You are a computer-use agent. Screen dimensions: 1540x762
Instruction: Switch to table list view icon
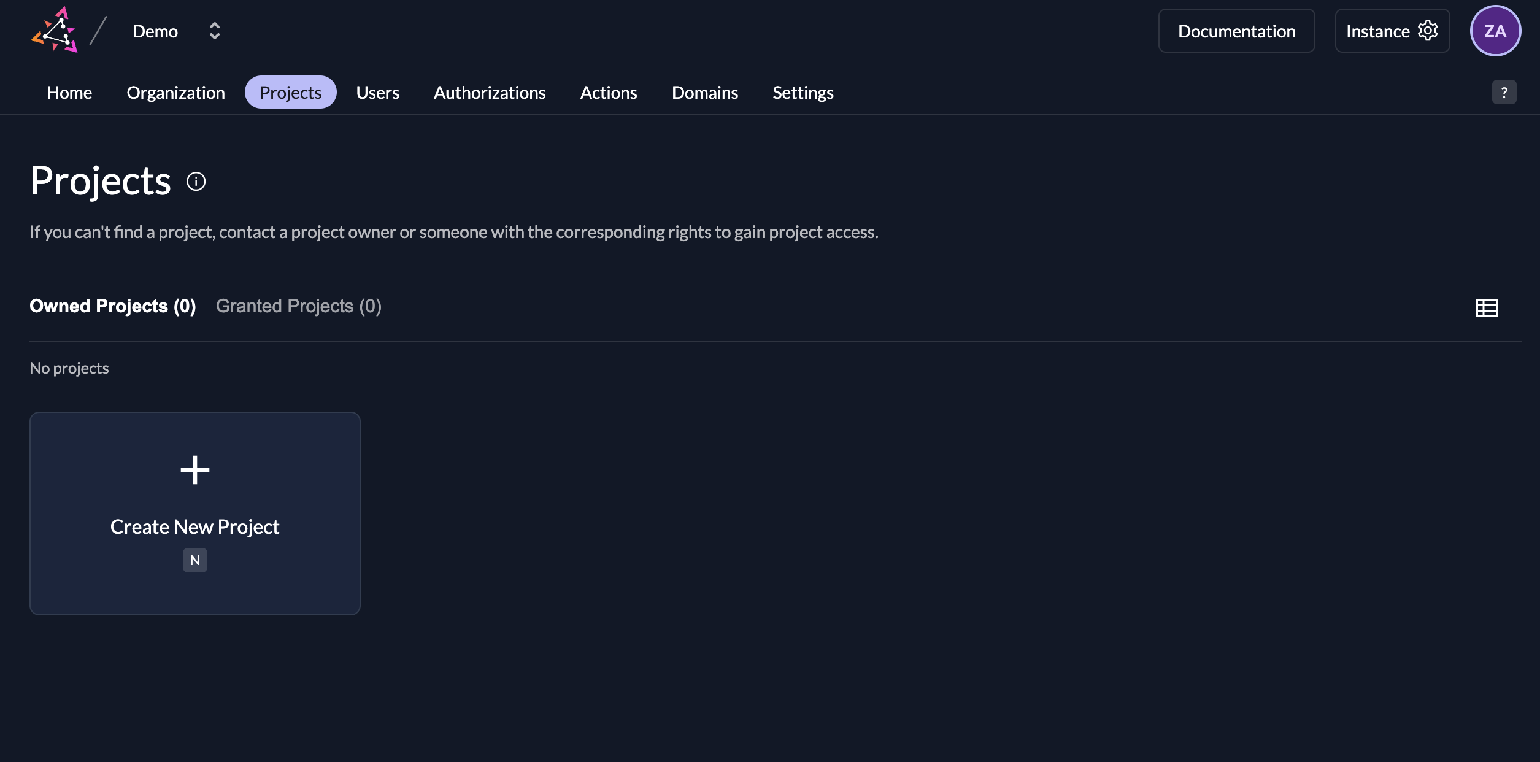pyautogui.click(x=1487, y=307)
